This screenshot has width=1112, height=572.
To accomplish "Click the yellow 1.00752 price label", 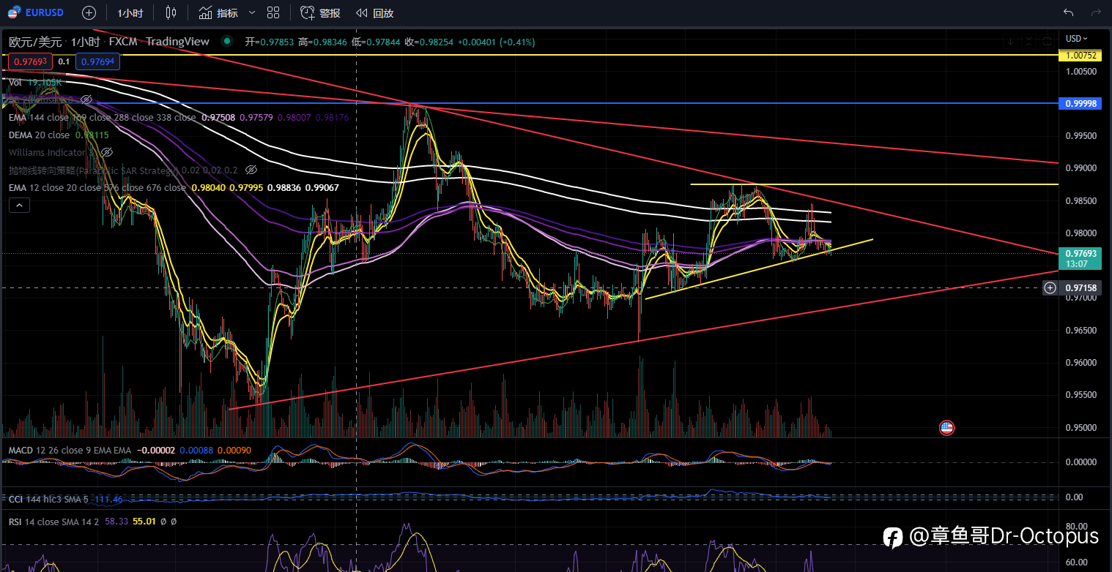I will 1081,55.
